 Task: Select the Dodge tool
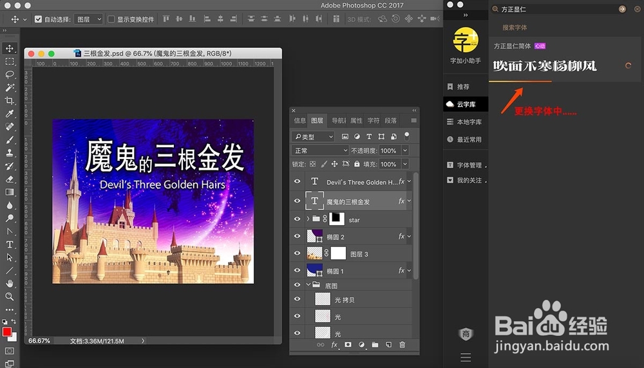(10, 218)
